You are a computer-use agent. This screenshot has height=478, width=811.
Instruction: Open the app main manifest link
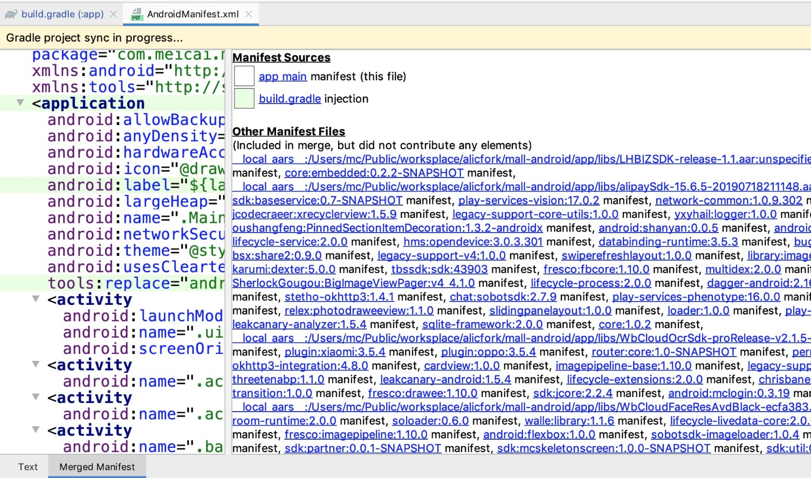point(283,76)
